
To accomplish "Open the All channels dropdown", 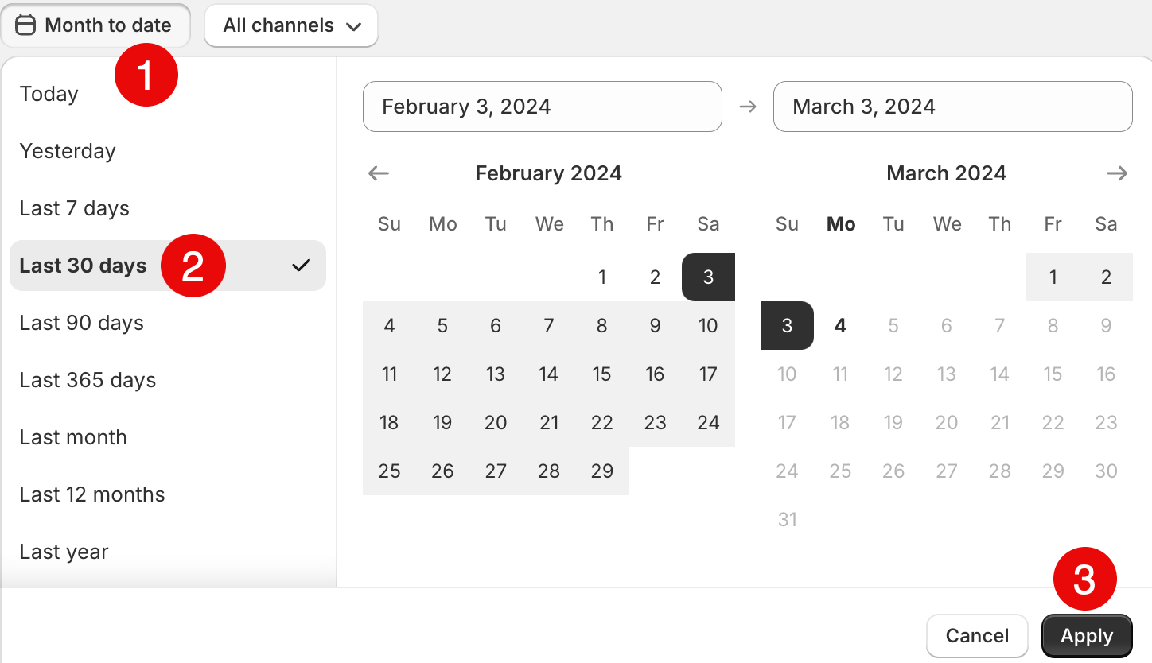I will [290, 25].
